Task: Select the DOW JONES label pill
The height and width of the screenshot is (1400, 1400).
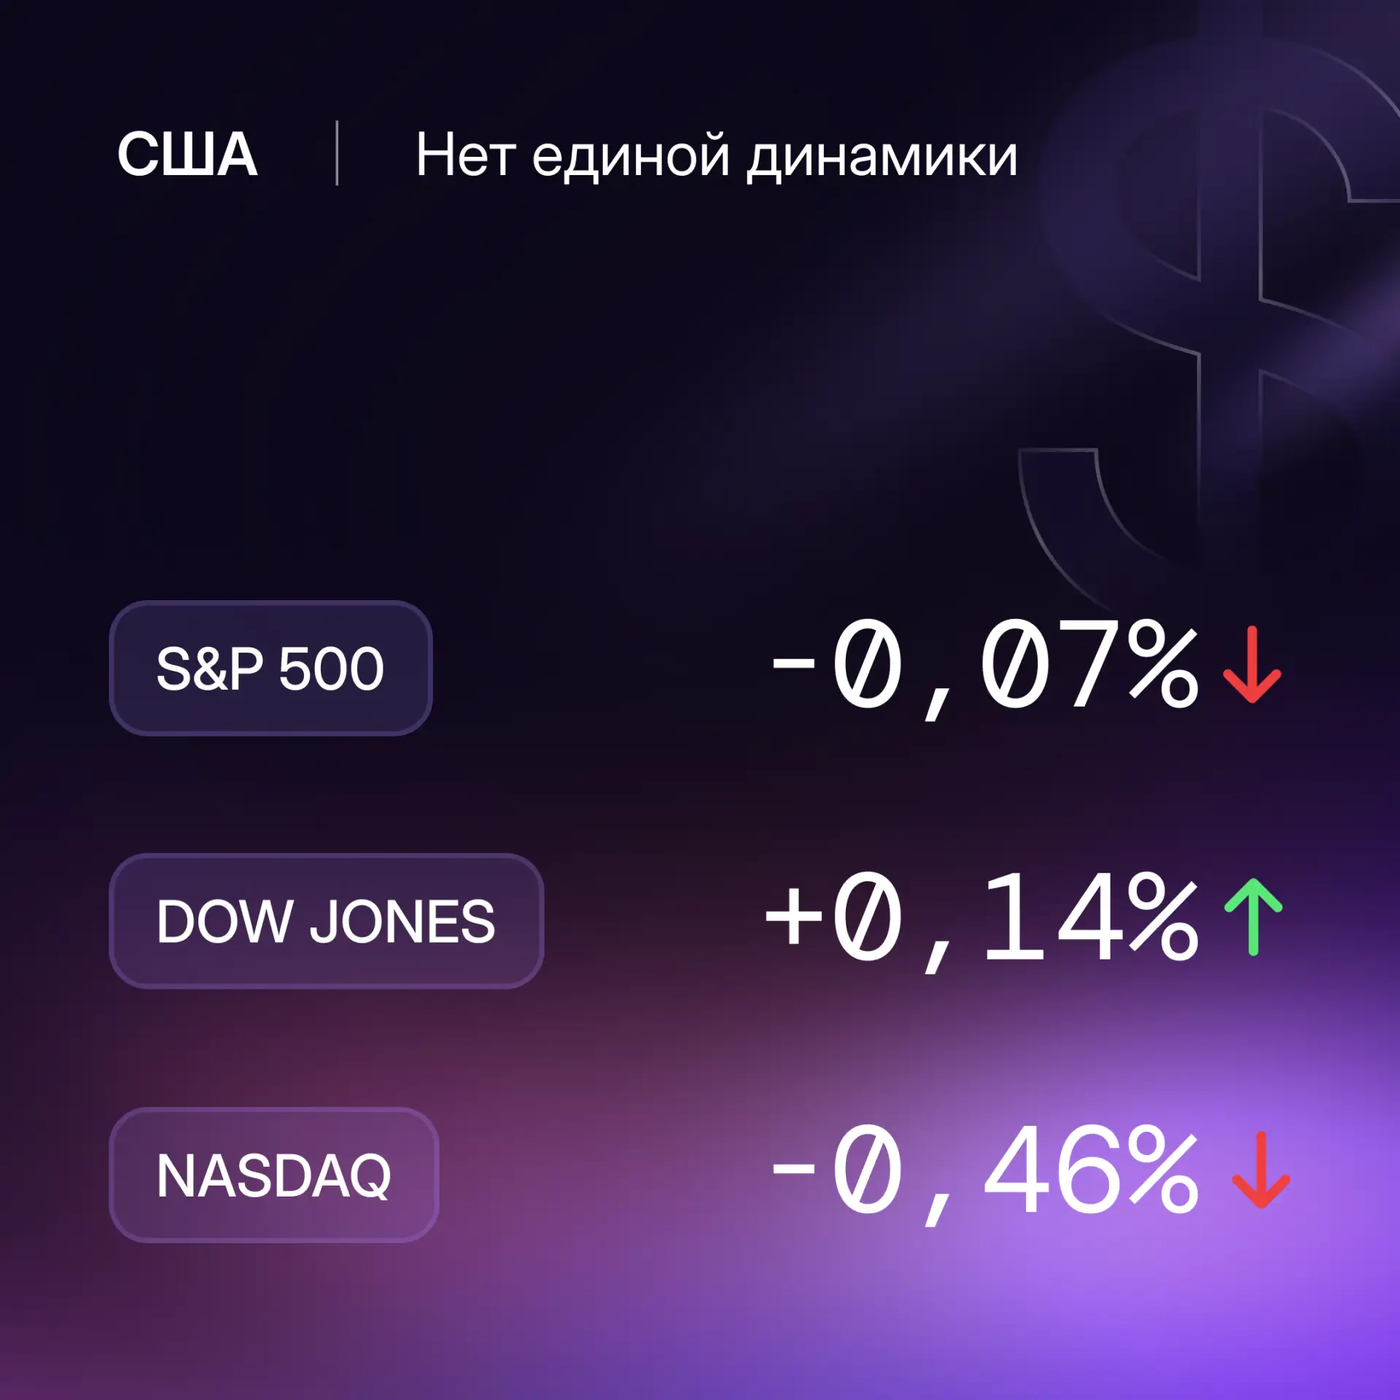Action: pos(326,921)
